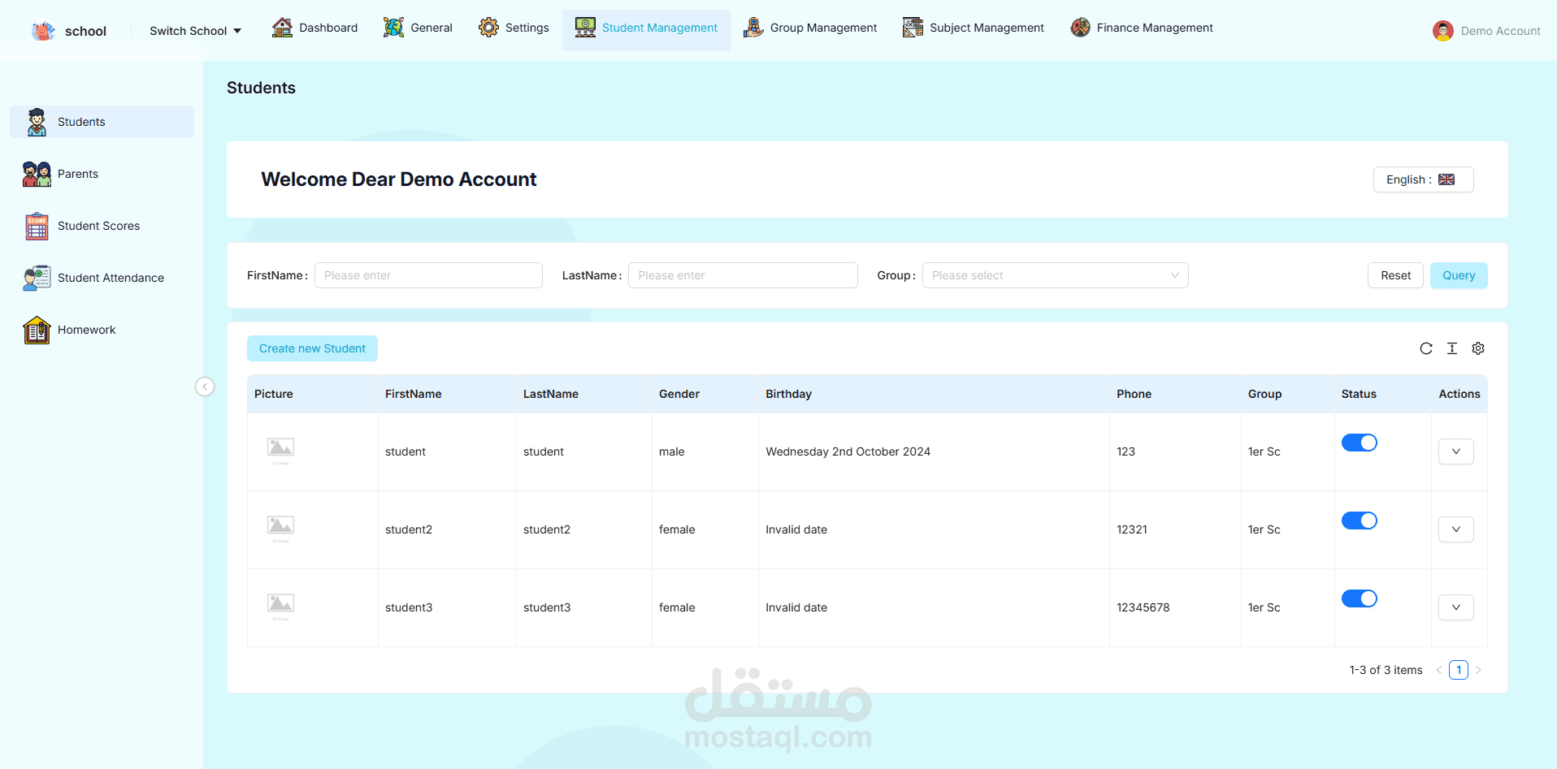
Task: Click the Student Attendance sidebar icon
Action: click(37, 278)
